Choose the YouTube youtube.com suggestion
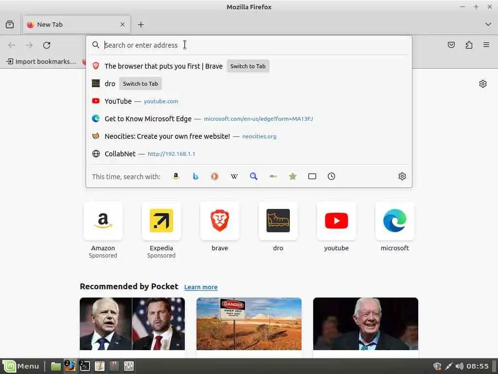The height and width of the screenshot is (374, 498). [x=249, y=101]
